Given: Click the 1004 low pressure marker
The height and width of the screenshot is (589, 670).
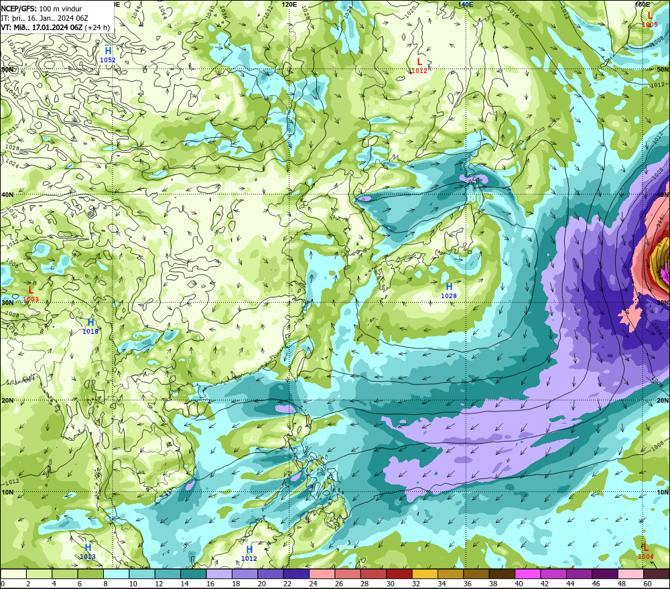Looking at the screenshot, I should coord(646,551).
